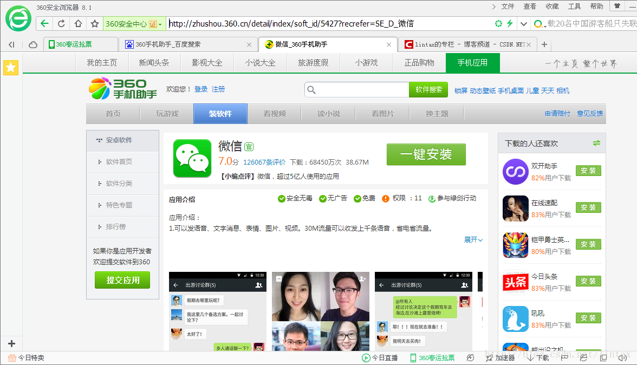Go to browser home page icon
637x365 pixels.
(x=78, y=23)
